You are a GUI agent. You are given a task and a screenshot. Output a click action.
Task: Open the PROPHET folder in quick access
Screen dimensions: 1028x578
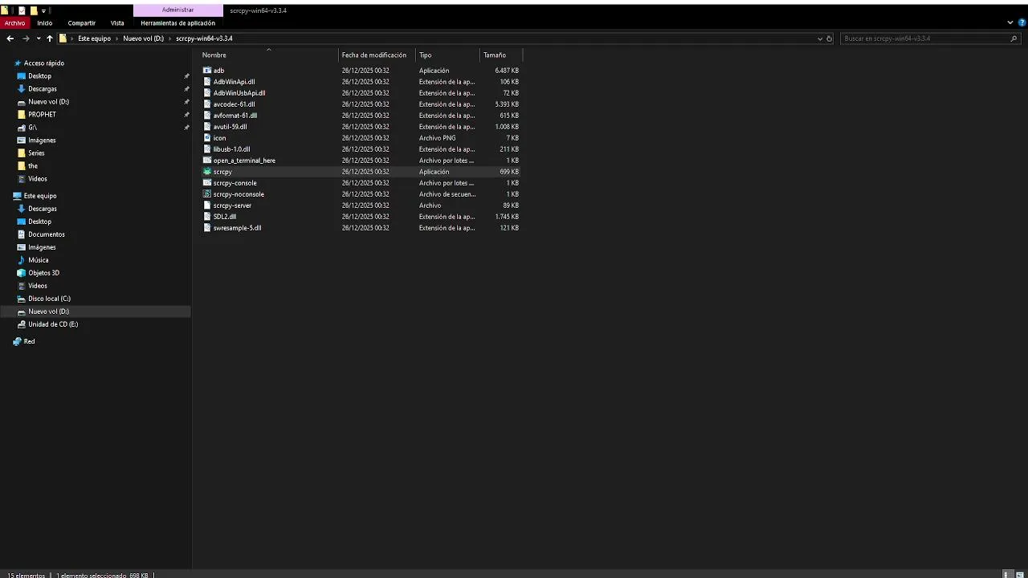(42, 115)
